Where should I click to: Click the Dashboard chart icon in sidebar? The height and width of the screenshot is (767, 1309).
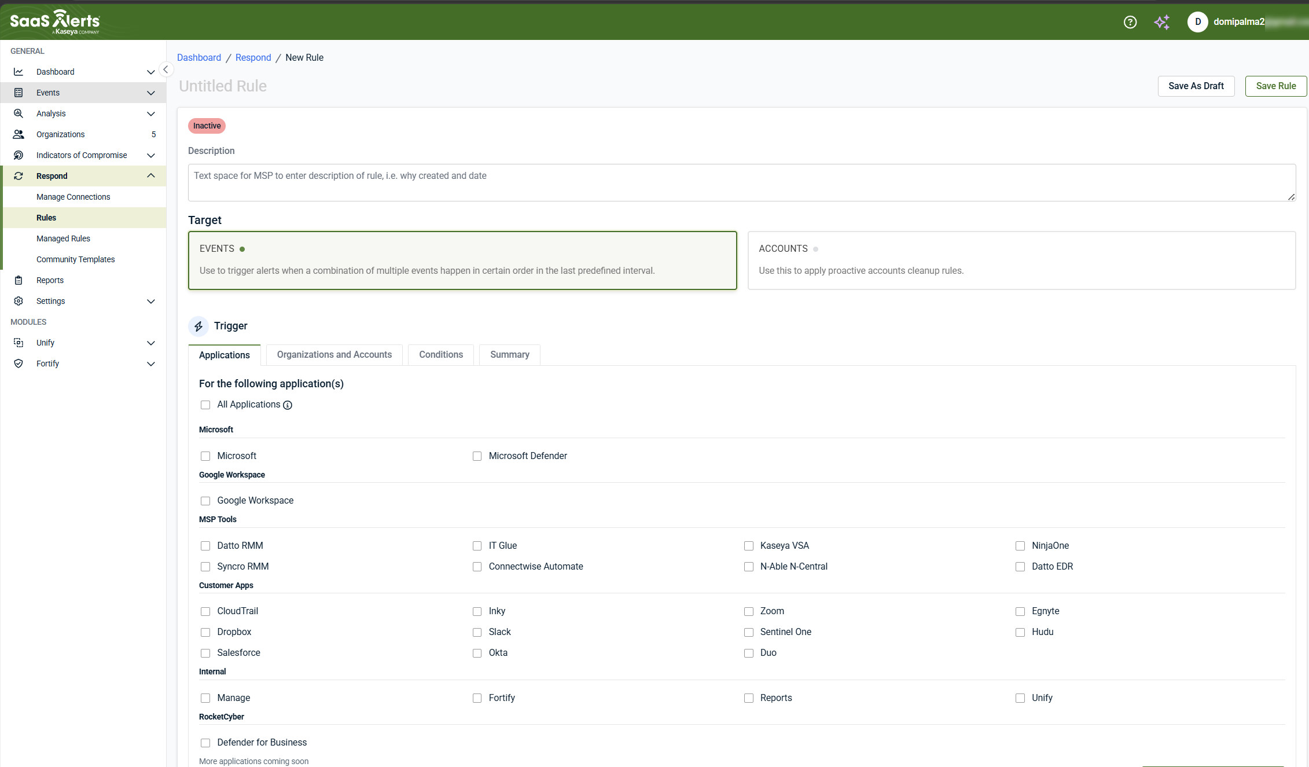tap(19, 72)
